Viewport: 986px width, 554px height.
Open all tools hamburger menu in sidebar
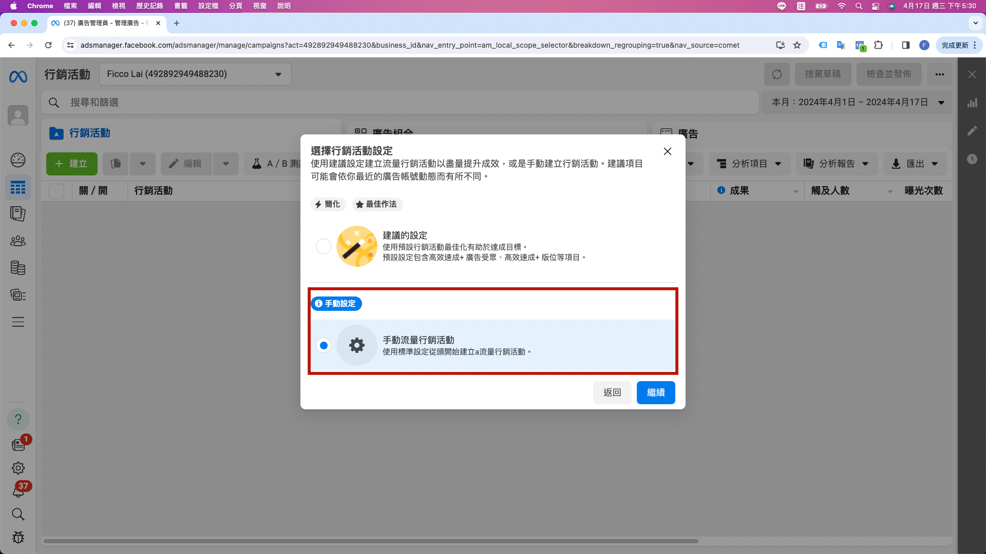pos(18,322)
